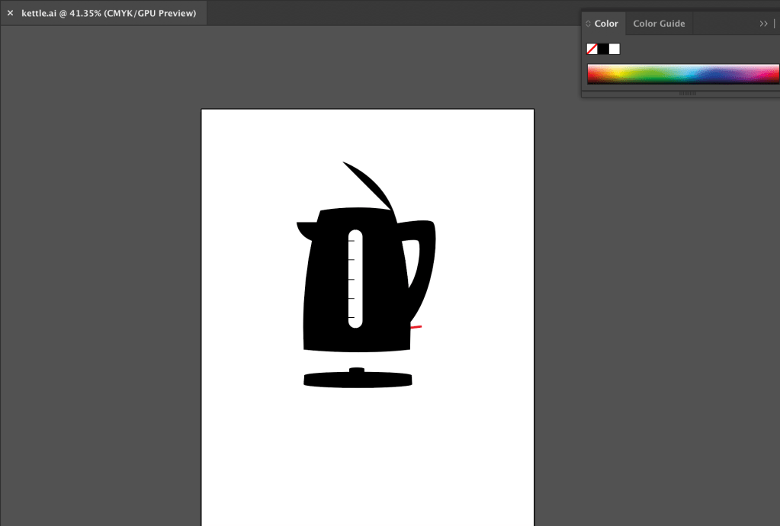The image size is (780, 526).
Task: Set color to None with red-slash swatch
Action: (592, 49)
